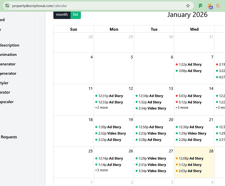Open 5:03p Ad Story on January 14

pos(189,96)
